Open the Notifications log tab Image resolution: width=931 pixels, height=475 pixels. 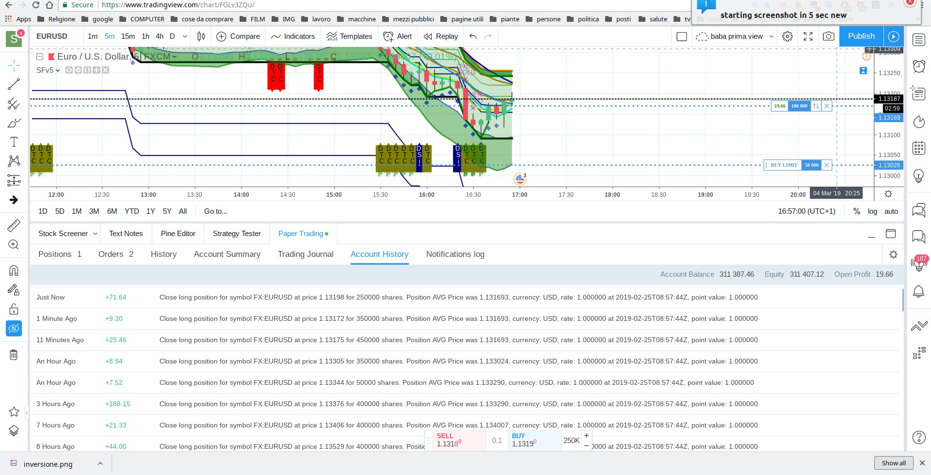(455, 254)
